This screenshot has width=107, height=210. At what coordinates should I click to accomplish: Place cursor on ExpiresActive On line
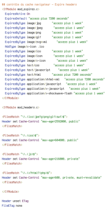point(17,14)
